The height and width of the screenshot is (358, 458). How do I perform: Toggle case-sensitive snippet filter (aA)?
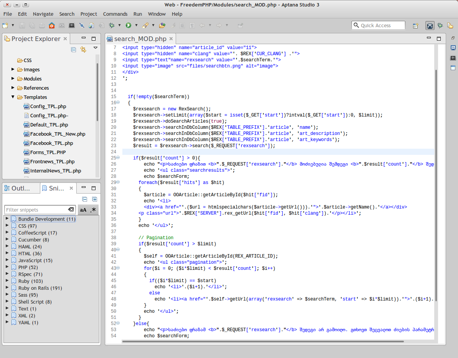(83, 210)
